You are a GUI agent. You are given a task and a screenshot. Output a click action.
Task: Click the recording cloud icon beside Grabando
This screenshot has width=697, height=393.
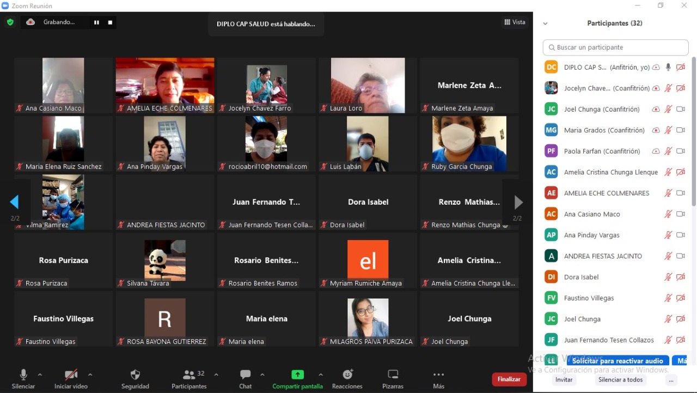pyautogui.click(x=30, y=22)
